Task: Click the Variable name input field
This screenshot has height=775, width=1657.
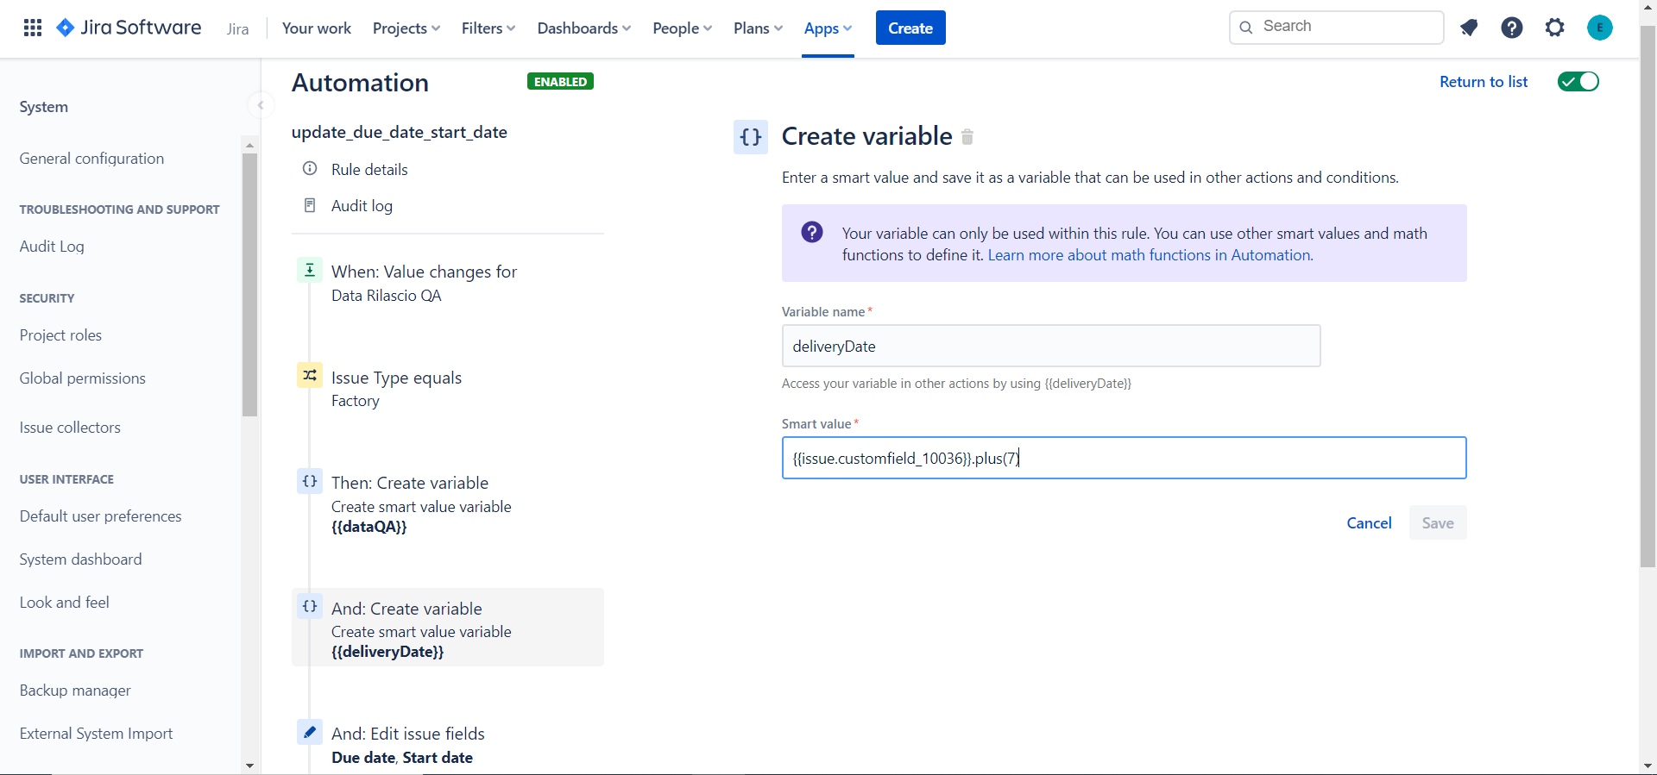Action: click(1051, 346)
